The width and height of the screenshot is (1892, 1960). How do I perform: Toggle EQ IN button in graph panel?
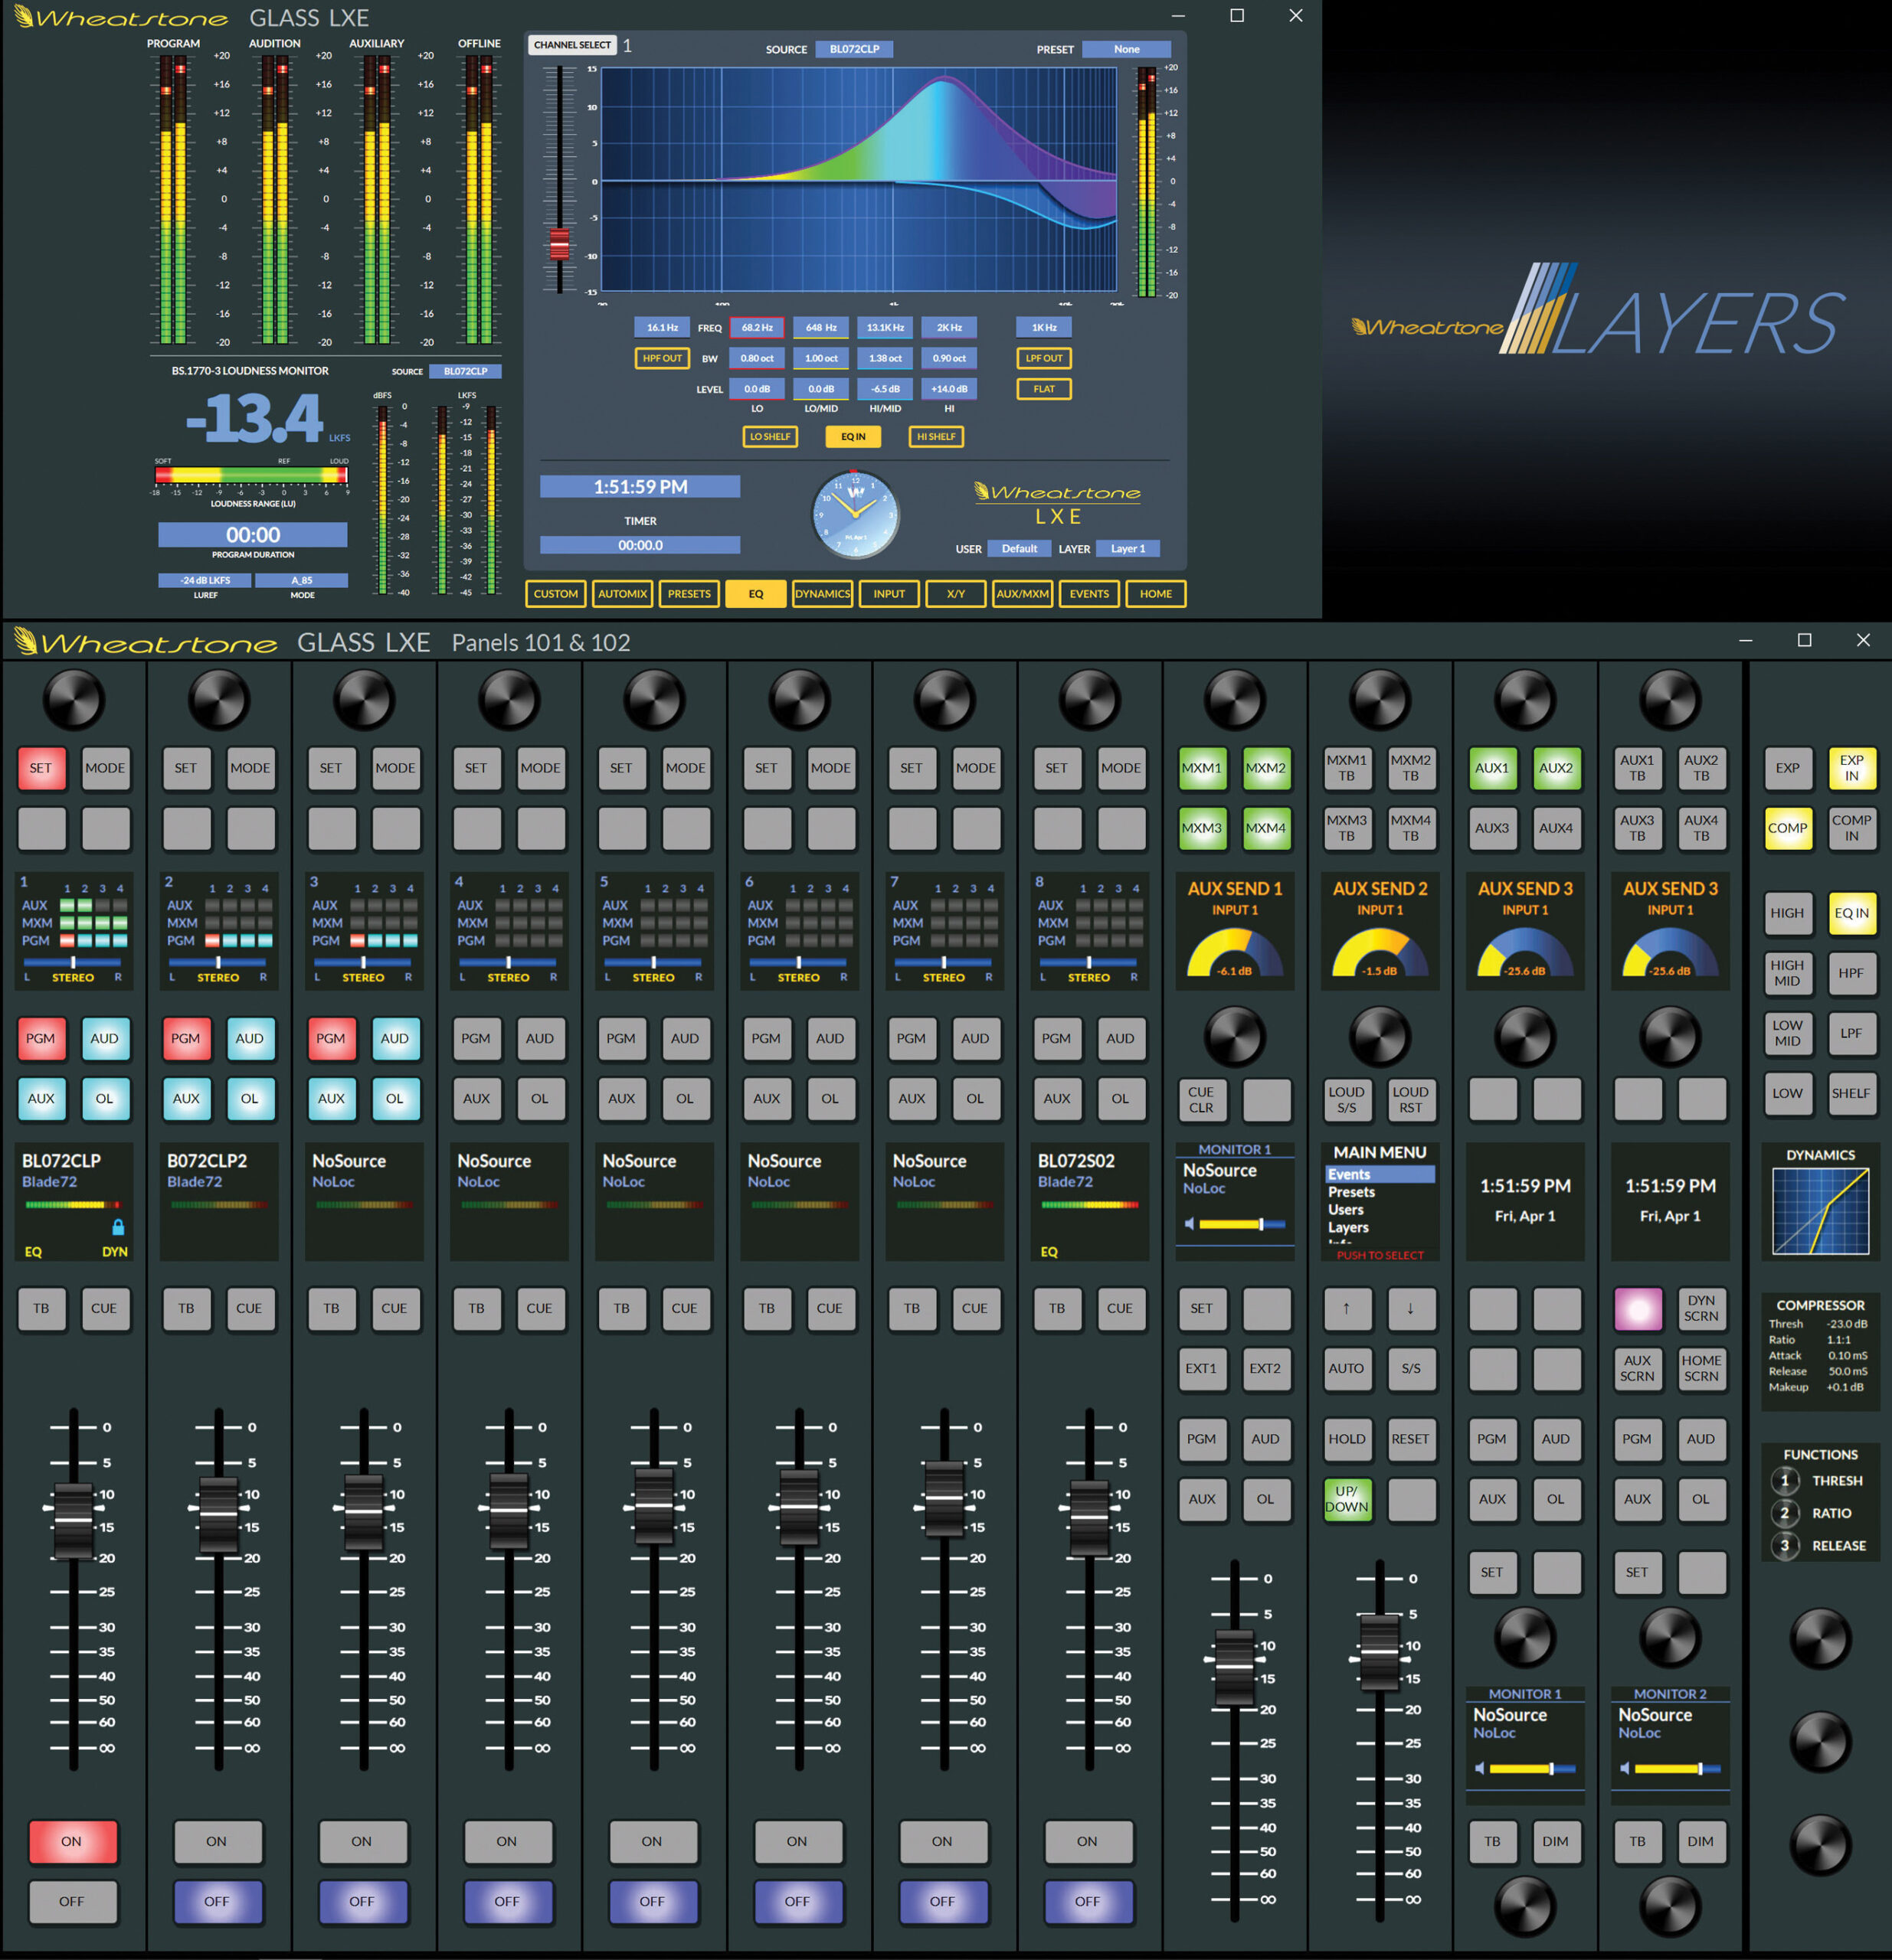(x=853, y=436)
